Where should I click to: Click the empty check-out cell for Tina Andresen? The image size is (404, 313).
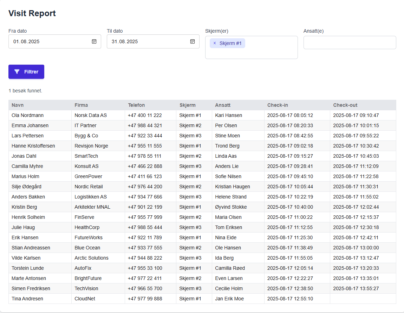pyautogui.click(x=363, y=299)
